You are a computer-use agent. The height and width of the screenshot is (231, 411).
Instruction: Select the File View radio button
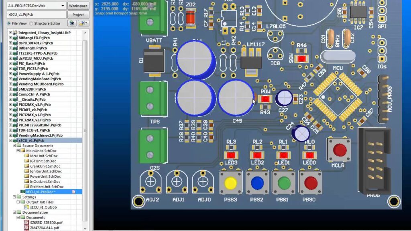coord(9,24)
